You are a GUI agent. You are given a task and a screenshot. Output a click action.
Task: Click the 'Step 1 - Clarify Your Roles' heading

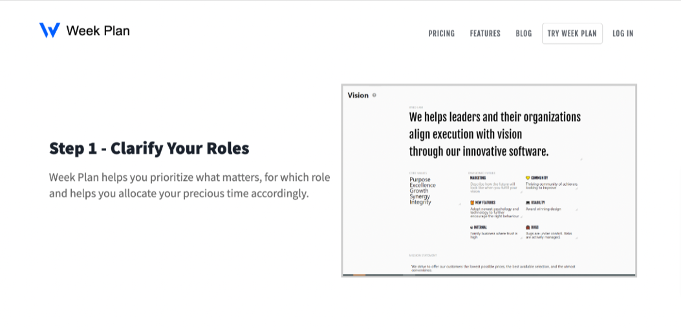[x=149, y=148]
